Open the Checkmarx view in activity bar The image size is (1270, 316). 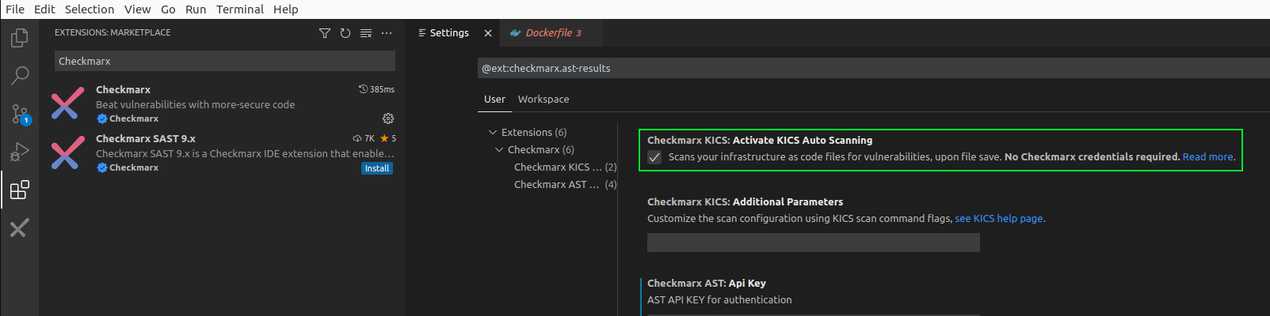click(x=20, y=228)
